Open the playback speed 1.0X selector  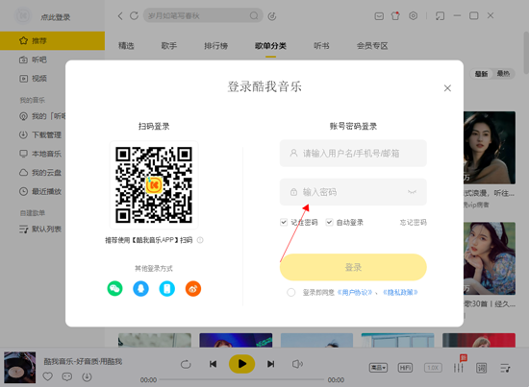[x=433, y=368]
